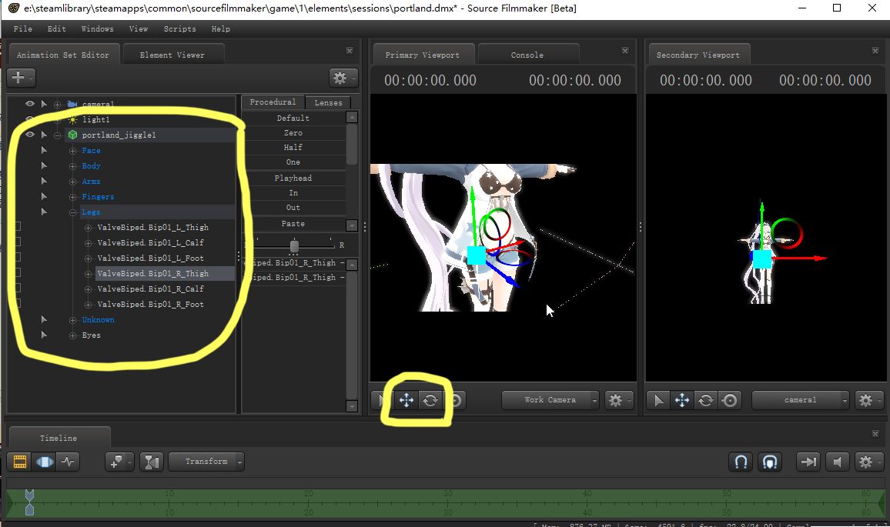Toggle the timeline snap-to-frame magnet icon

pyautogui.click(x=770, y=462)
